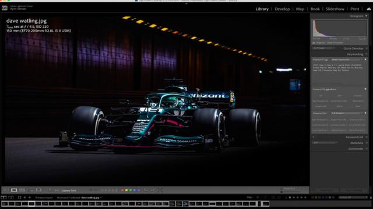Switch to the Book module
Viewport: 373px width, 209px height.
tap(315, 9)
